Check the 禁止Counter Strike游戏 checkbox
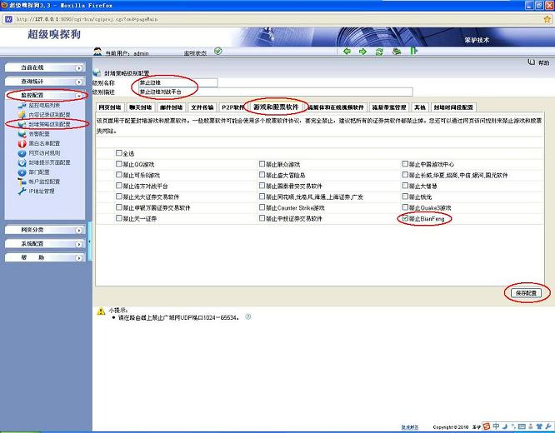The width and height of the screenshot is (555, 433). 262,207
